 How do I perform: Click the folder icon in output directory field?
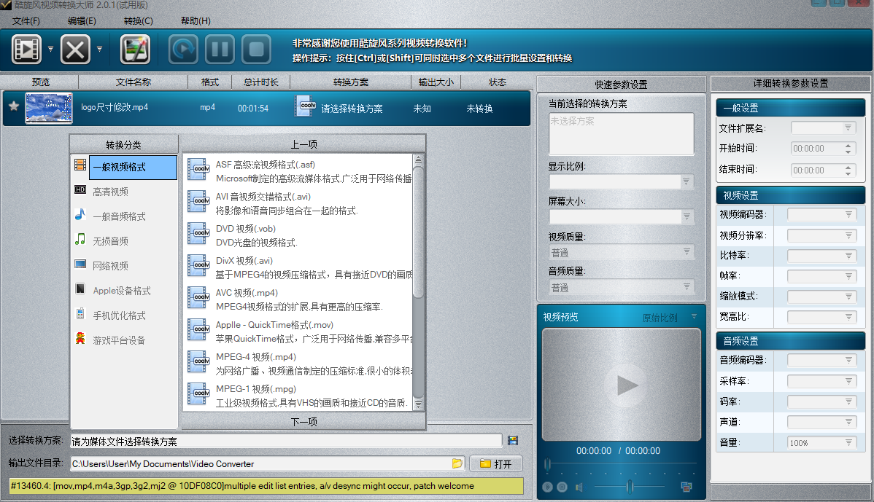(457, 463)
